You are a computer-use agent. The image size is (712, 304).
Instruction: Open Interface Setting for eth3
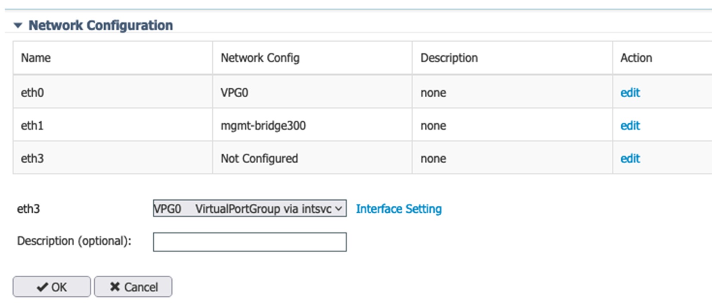coord(398,208)
